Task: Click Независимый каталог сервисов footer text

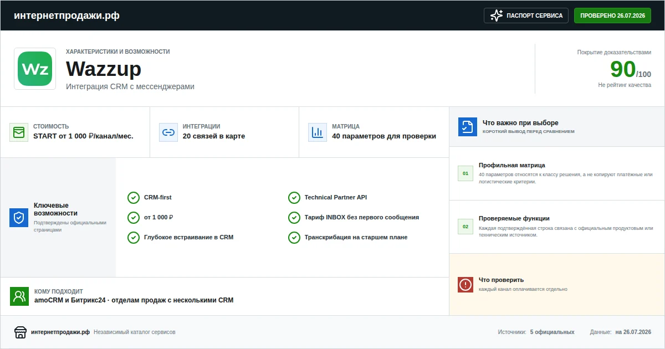Action: tap(135, 332)
